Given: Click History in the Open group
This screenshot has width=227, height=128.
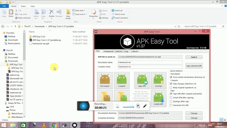Looking at the screenshot, I should [104, 18].
